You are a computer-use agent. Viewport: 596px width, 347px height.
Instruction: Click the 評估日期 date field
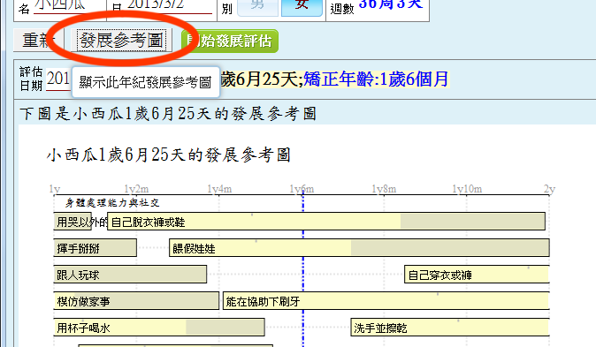point(57,79)
